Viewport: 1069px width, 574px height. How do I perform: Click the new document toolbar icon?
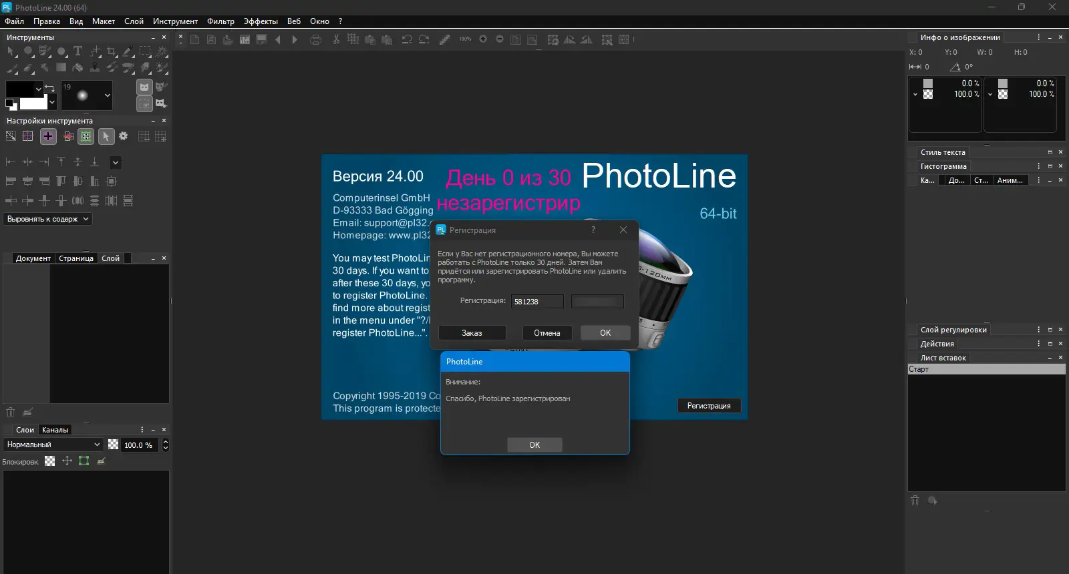coord(194,39)
